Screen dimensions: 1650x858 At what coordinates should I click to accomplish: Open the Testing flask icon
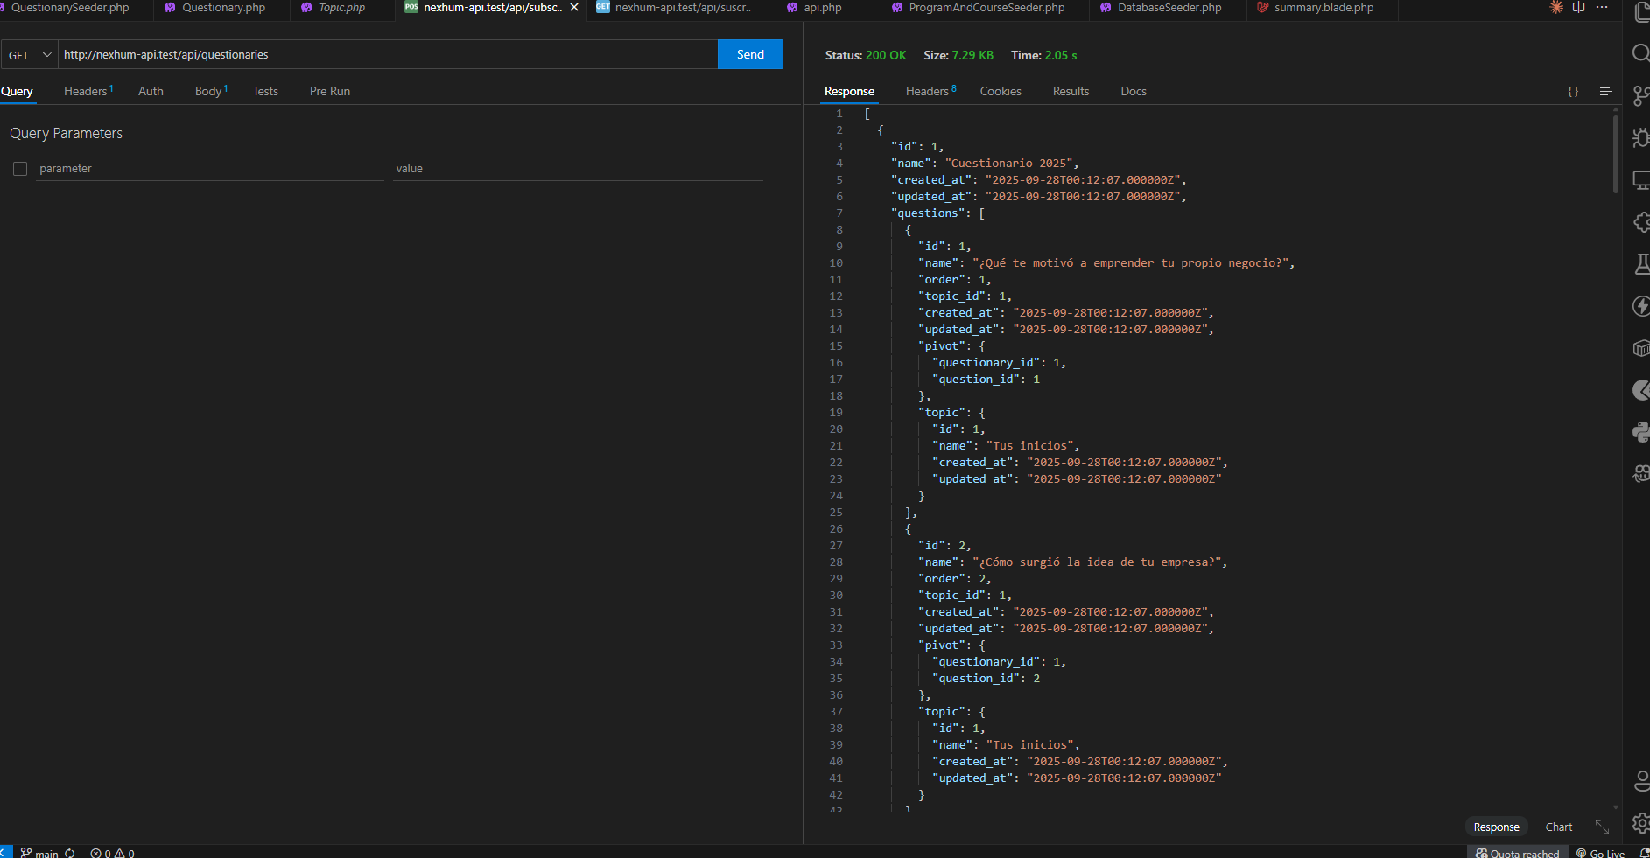point(1640,263)
